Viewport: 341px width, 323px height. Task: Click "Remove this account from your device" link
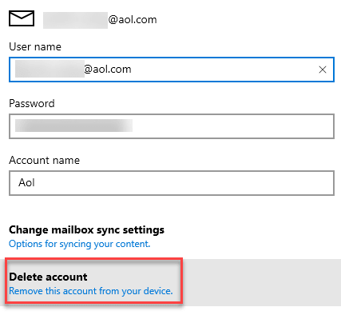(x=91, y=291)
